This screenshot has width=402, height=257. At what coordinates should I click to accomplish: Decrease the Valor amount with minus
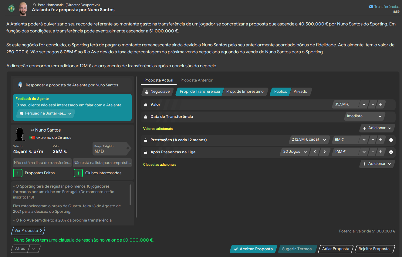point(373,105)
